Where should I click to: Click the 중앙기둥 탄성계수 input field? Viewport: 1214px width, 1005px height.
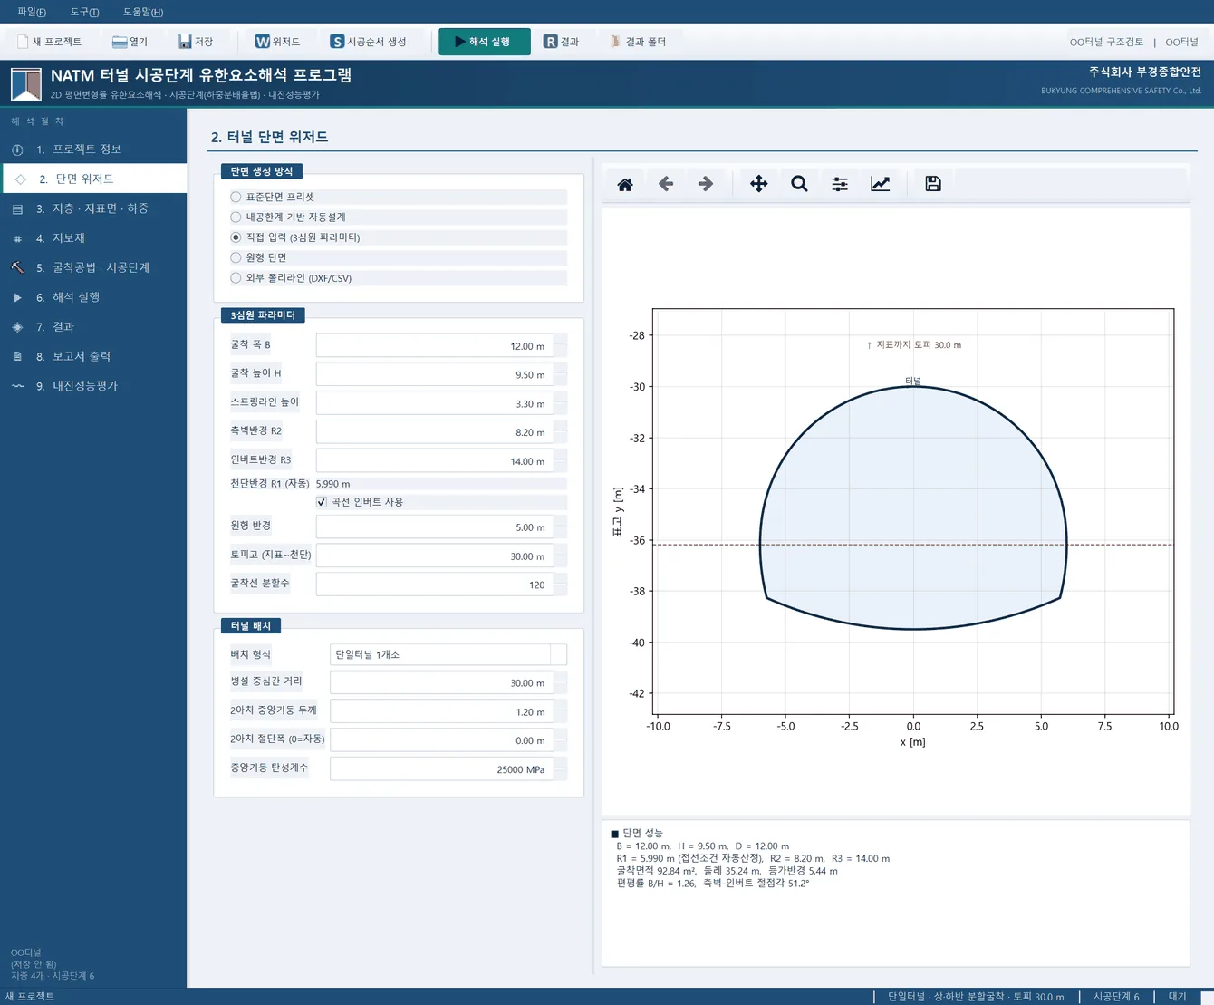(441, 769)
